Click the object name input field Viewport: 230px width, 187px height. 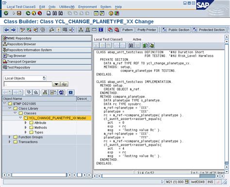pyautogui.click(x=28, y=84)
